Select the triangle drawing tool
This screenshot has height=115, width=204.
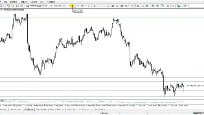coord(117,6)
